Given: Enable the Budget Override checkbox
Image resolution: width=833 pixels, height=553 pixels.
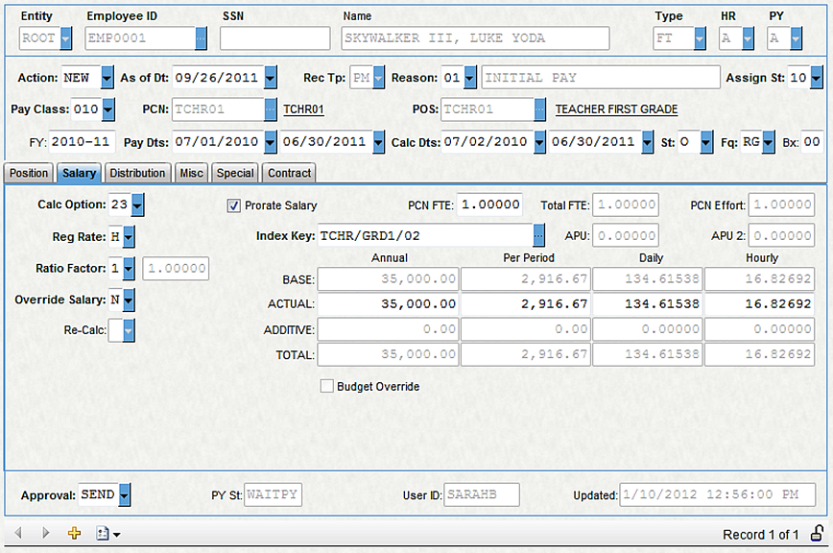Looking at the screenshot, I should (327, 386).
